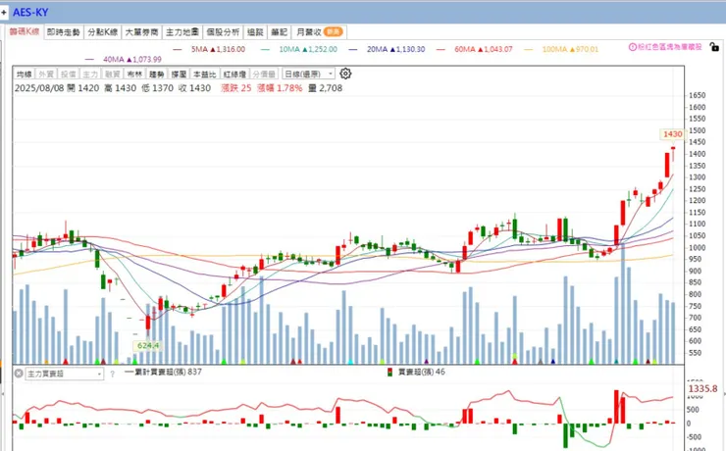The width and height of the screenshot is (726, 451).
Task: Open the 筆記 tab
Action: 280,32
